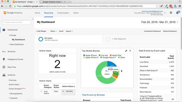This screenshot has height=102, width=182.
Task: Click the Audience people icon
Action: point(4,75)
